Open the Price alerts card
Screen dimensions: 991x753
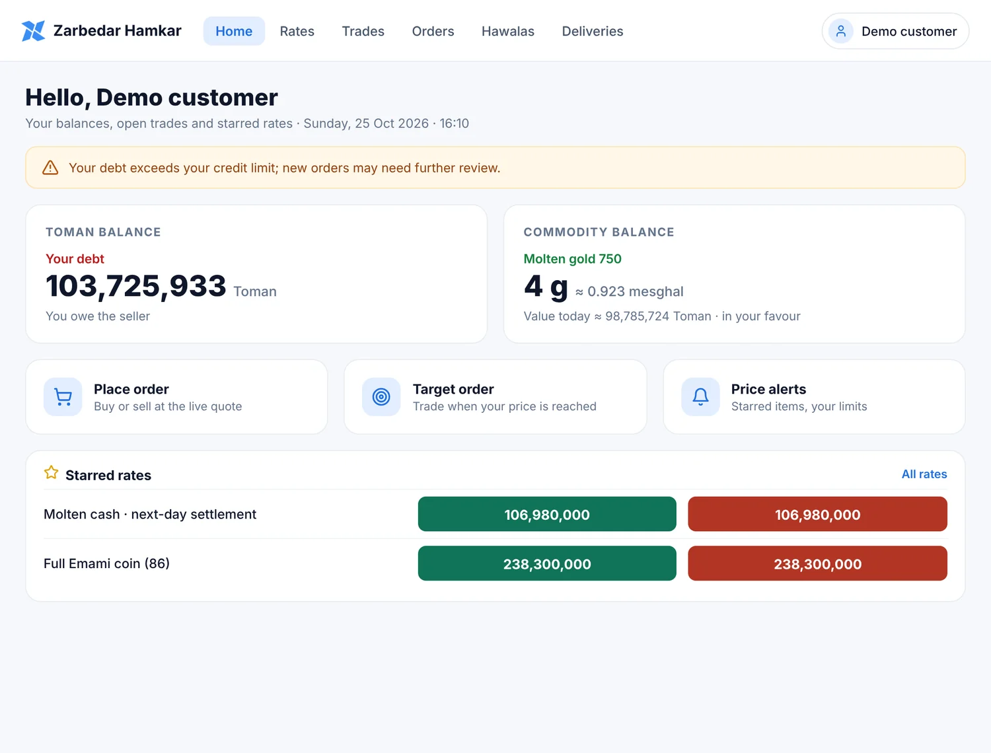(x=814, y=397)
